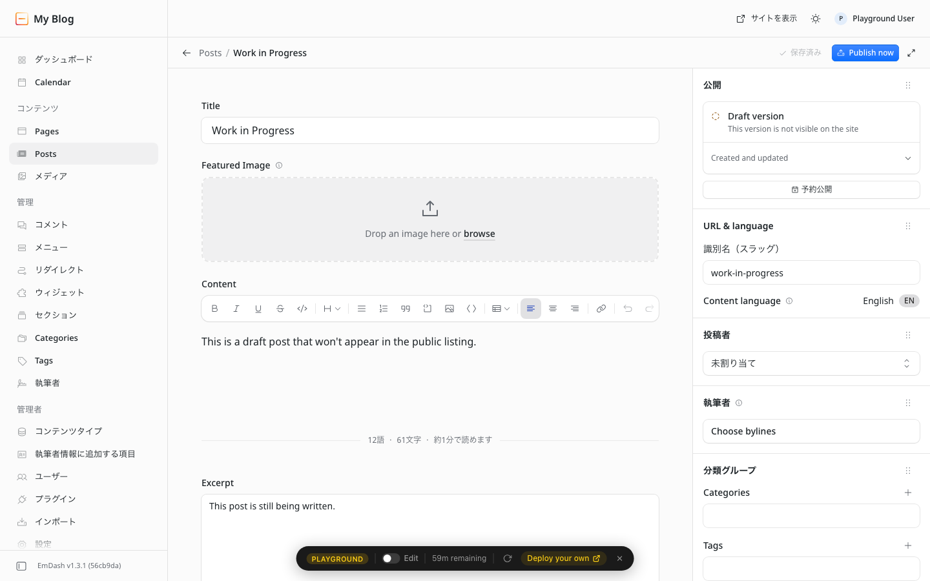Insert a bulleted list
The image size is (930, 581).
point(362,309)
